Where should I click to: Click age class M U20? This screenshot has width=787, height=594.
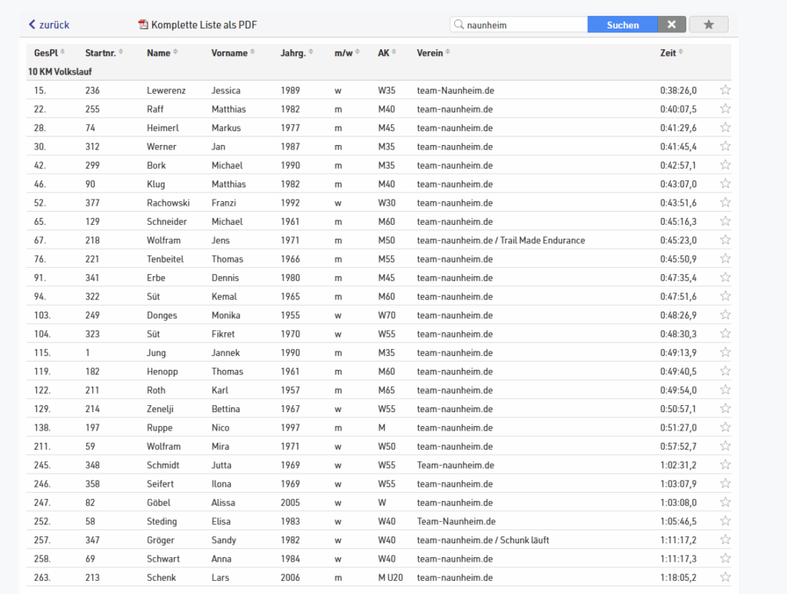(x=390, y=577)
